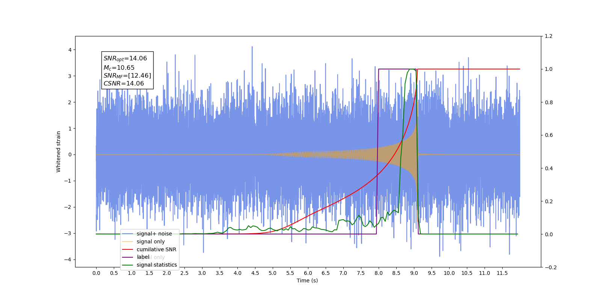This screenshot has width=601, height=300.
Task: Click the blue line swatch for signal+ noise
Action: [x=128, y=234]
